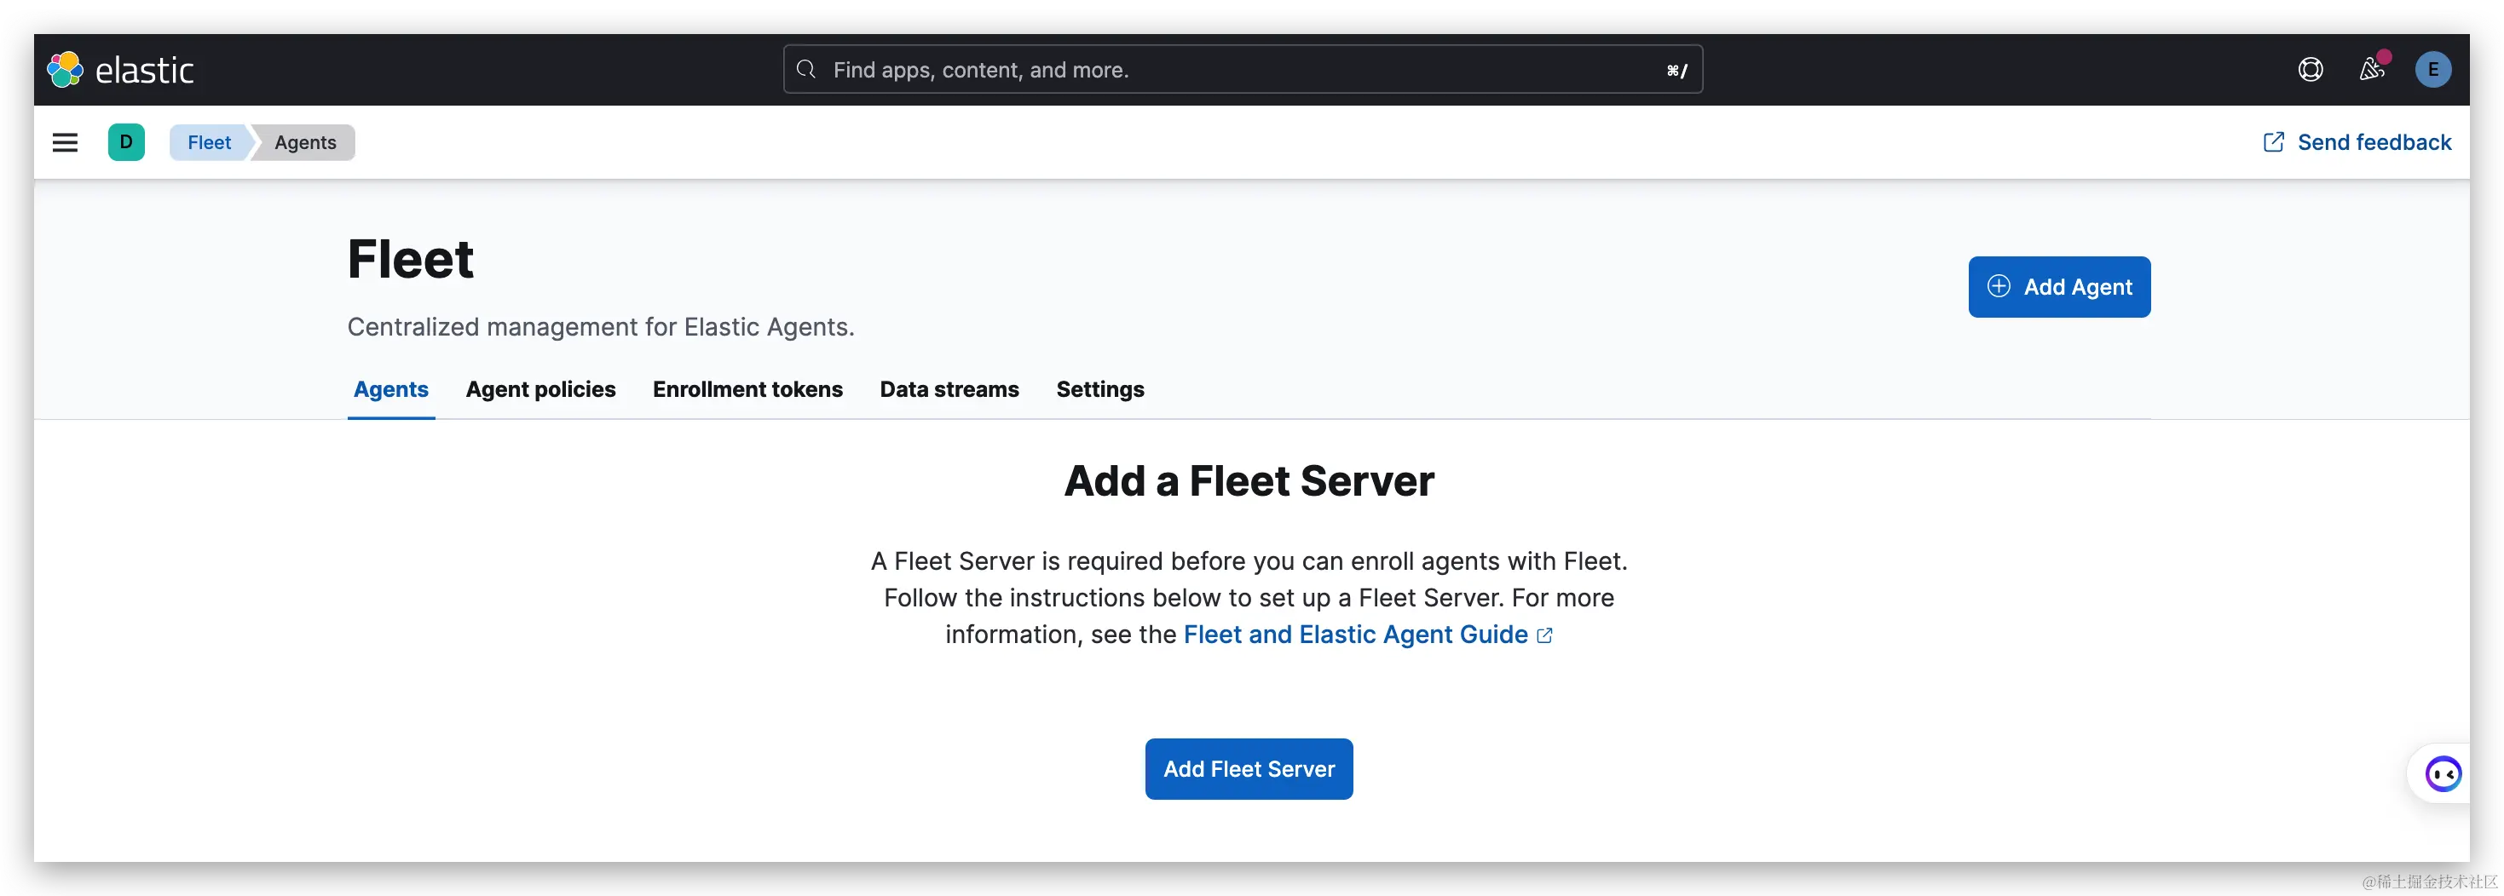
Task: Click the Elastic logo
Action: (x=119, y=70)
